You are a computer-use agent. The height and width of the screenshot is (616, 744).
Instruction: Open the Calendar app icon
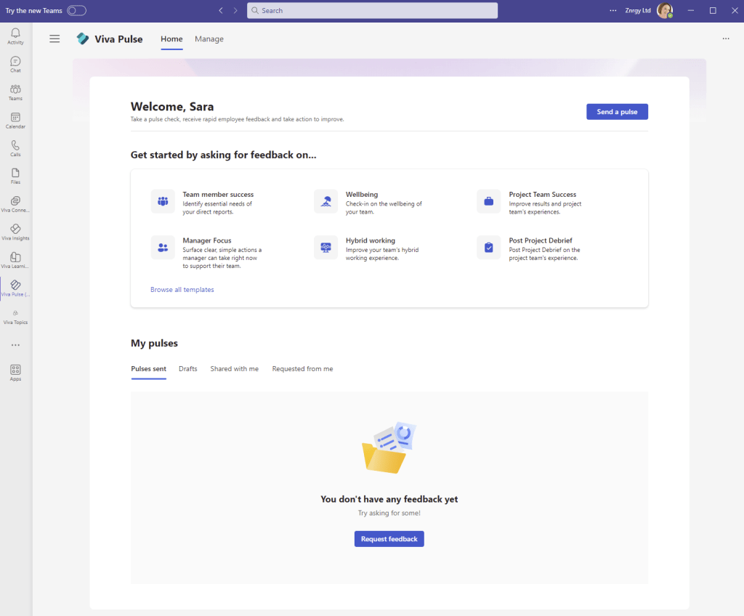point(15,120)
